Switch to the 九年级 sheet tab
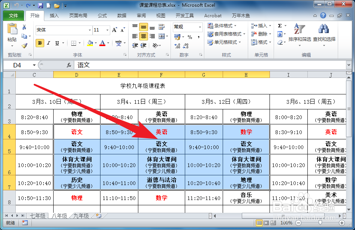The width and height of the screenshot is (355, 230). [81, 216]
